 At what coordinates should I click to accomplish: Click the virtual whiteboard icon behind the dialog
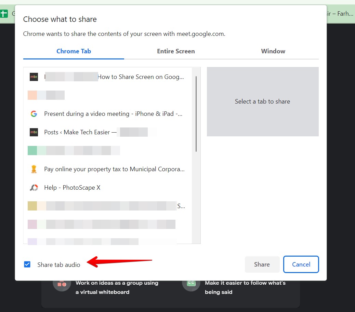[62, 287]
